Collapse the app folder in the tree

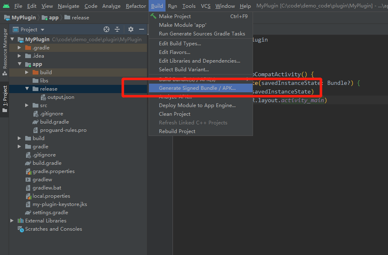(x=19, y=64)
